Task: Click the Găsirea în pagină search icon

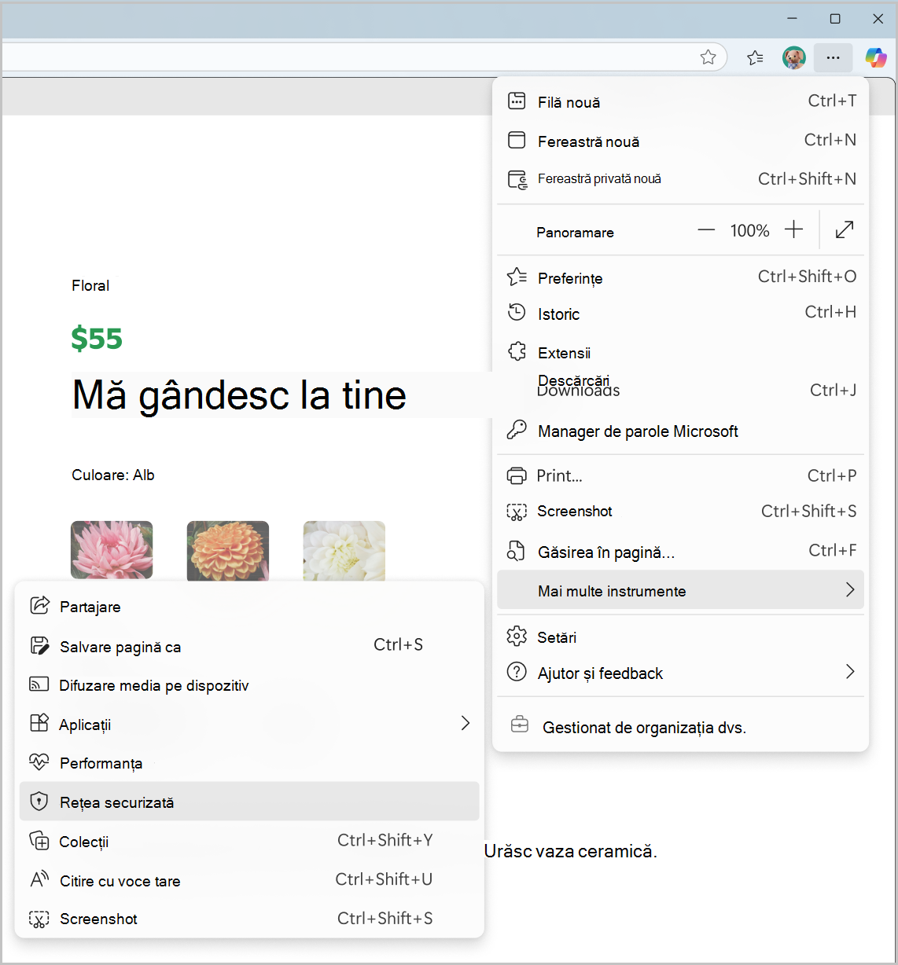Action: tap(516, 551)
